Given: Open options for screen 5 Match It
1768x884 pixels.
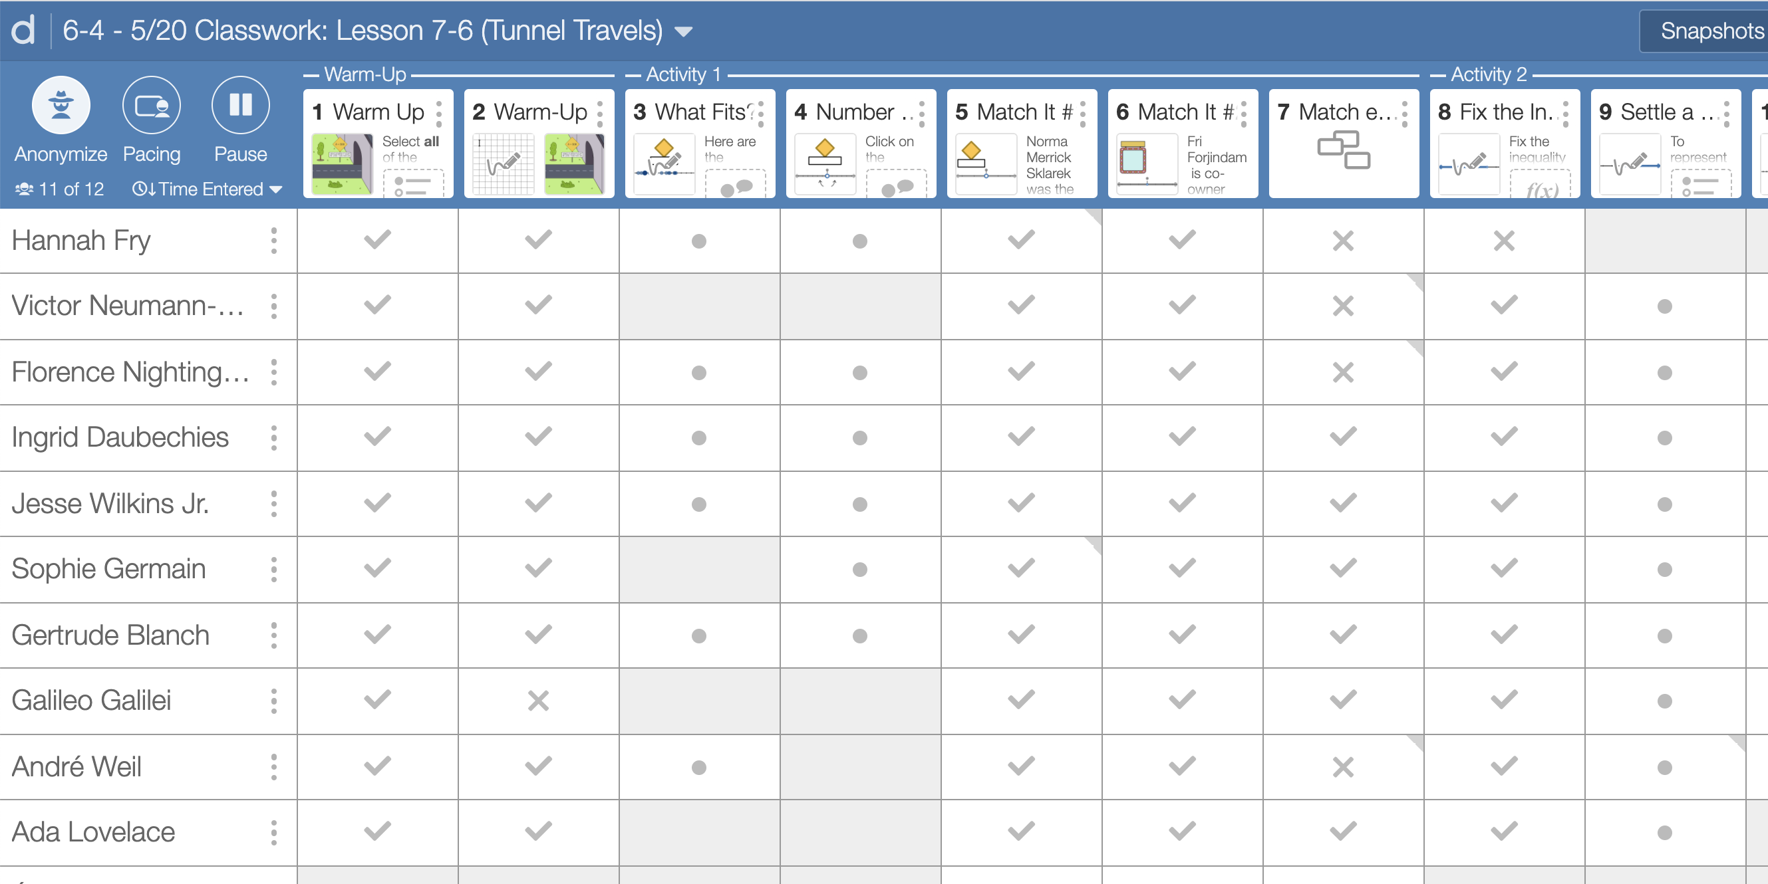Looking at the screenshot, I should click(x=1082, y=112).
